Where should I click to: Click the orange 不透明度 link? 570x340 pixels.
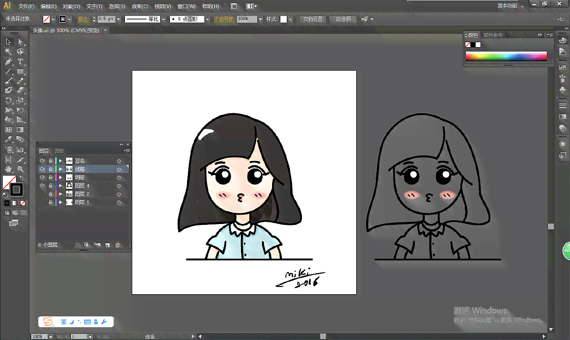pos(224,19)
